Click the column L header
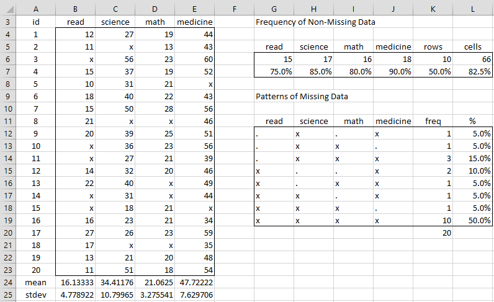 tap(473, 9)
